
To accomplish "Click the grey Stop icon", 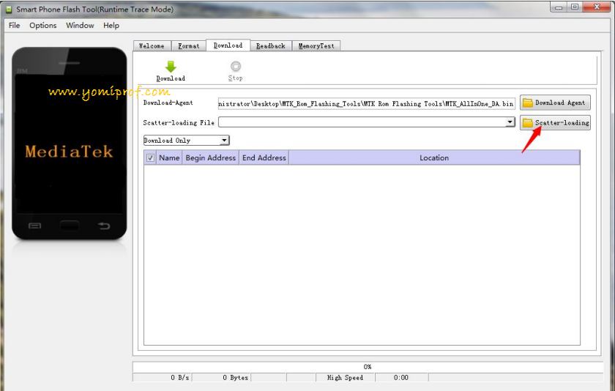I will coord(236,67).
